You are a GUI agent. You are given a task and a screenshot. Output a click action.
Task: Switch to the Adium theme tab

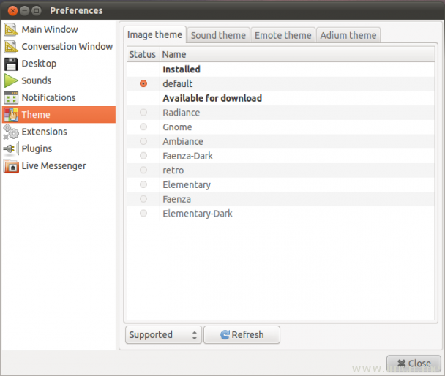348,35
